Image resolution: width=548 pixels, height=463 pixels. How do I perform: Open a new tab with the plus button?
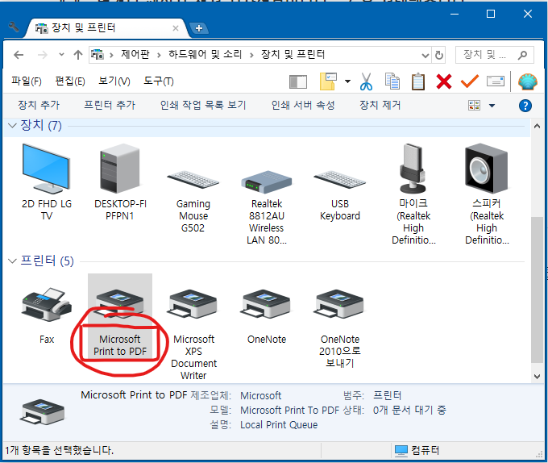pos(198,28)
